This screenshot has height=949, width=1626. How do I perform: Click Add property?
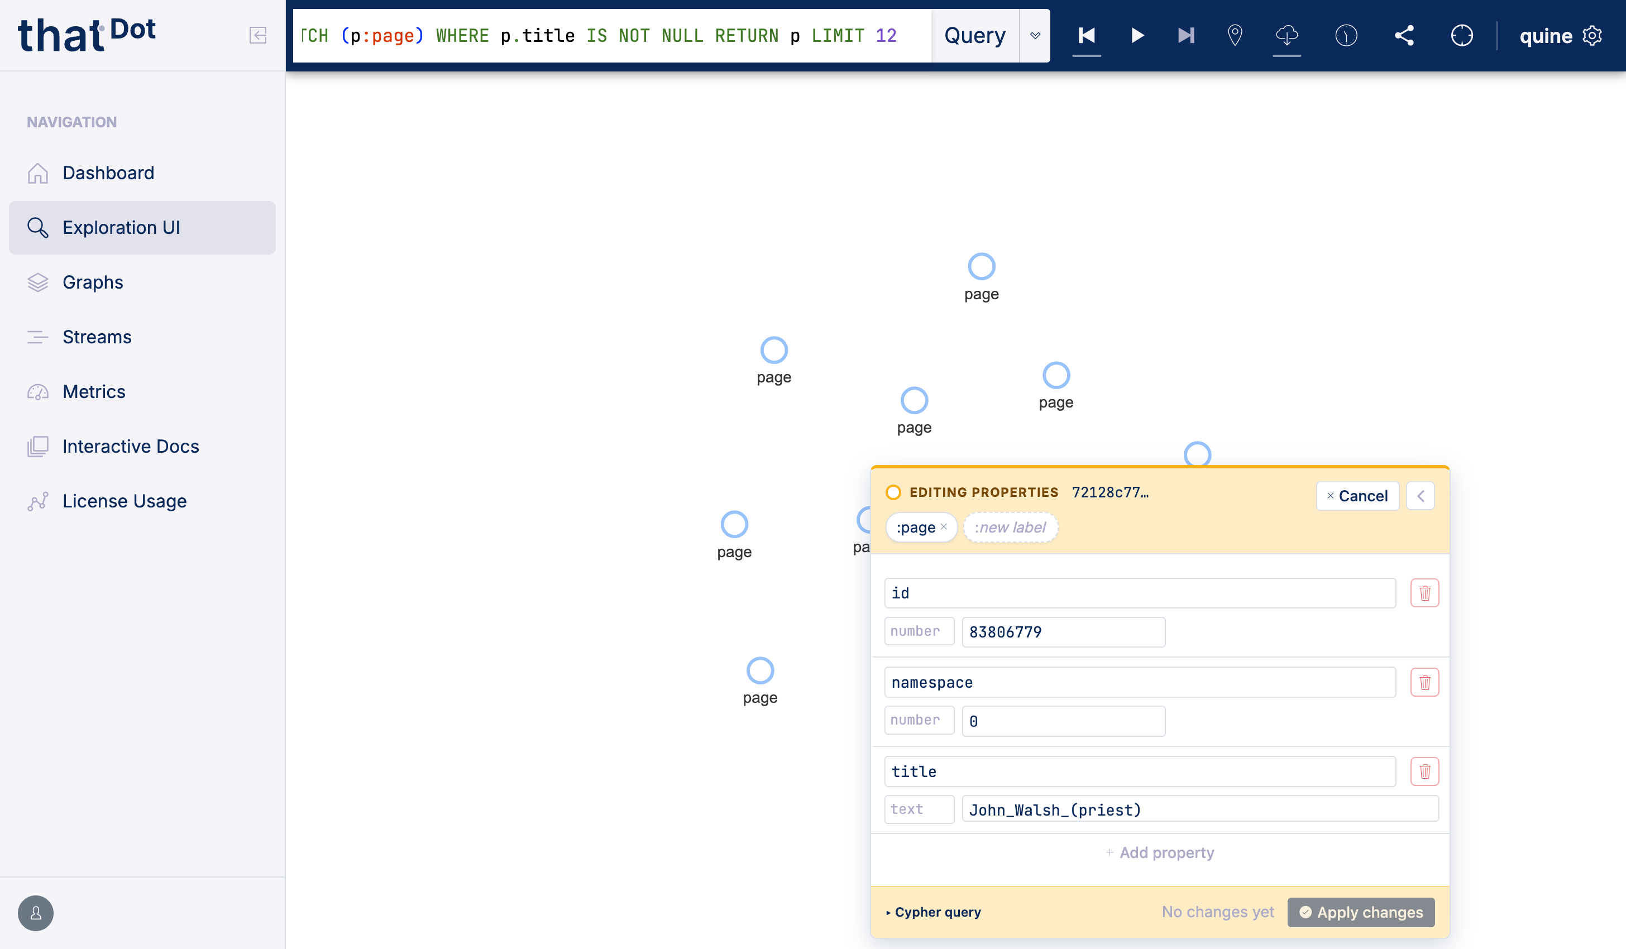[x=1160, y=853]
